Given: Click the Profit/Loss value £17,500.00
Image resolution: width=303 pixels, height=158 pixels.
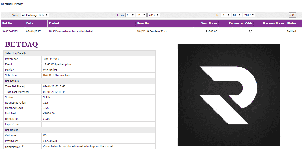Looking at the screenshot, I should [x=50, y=141].
